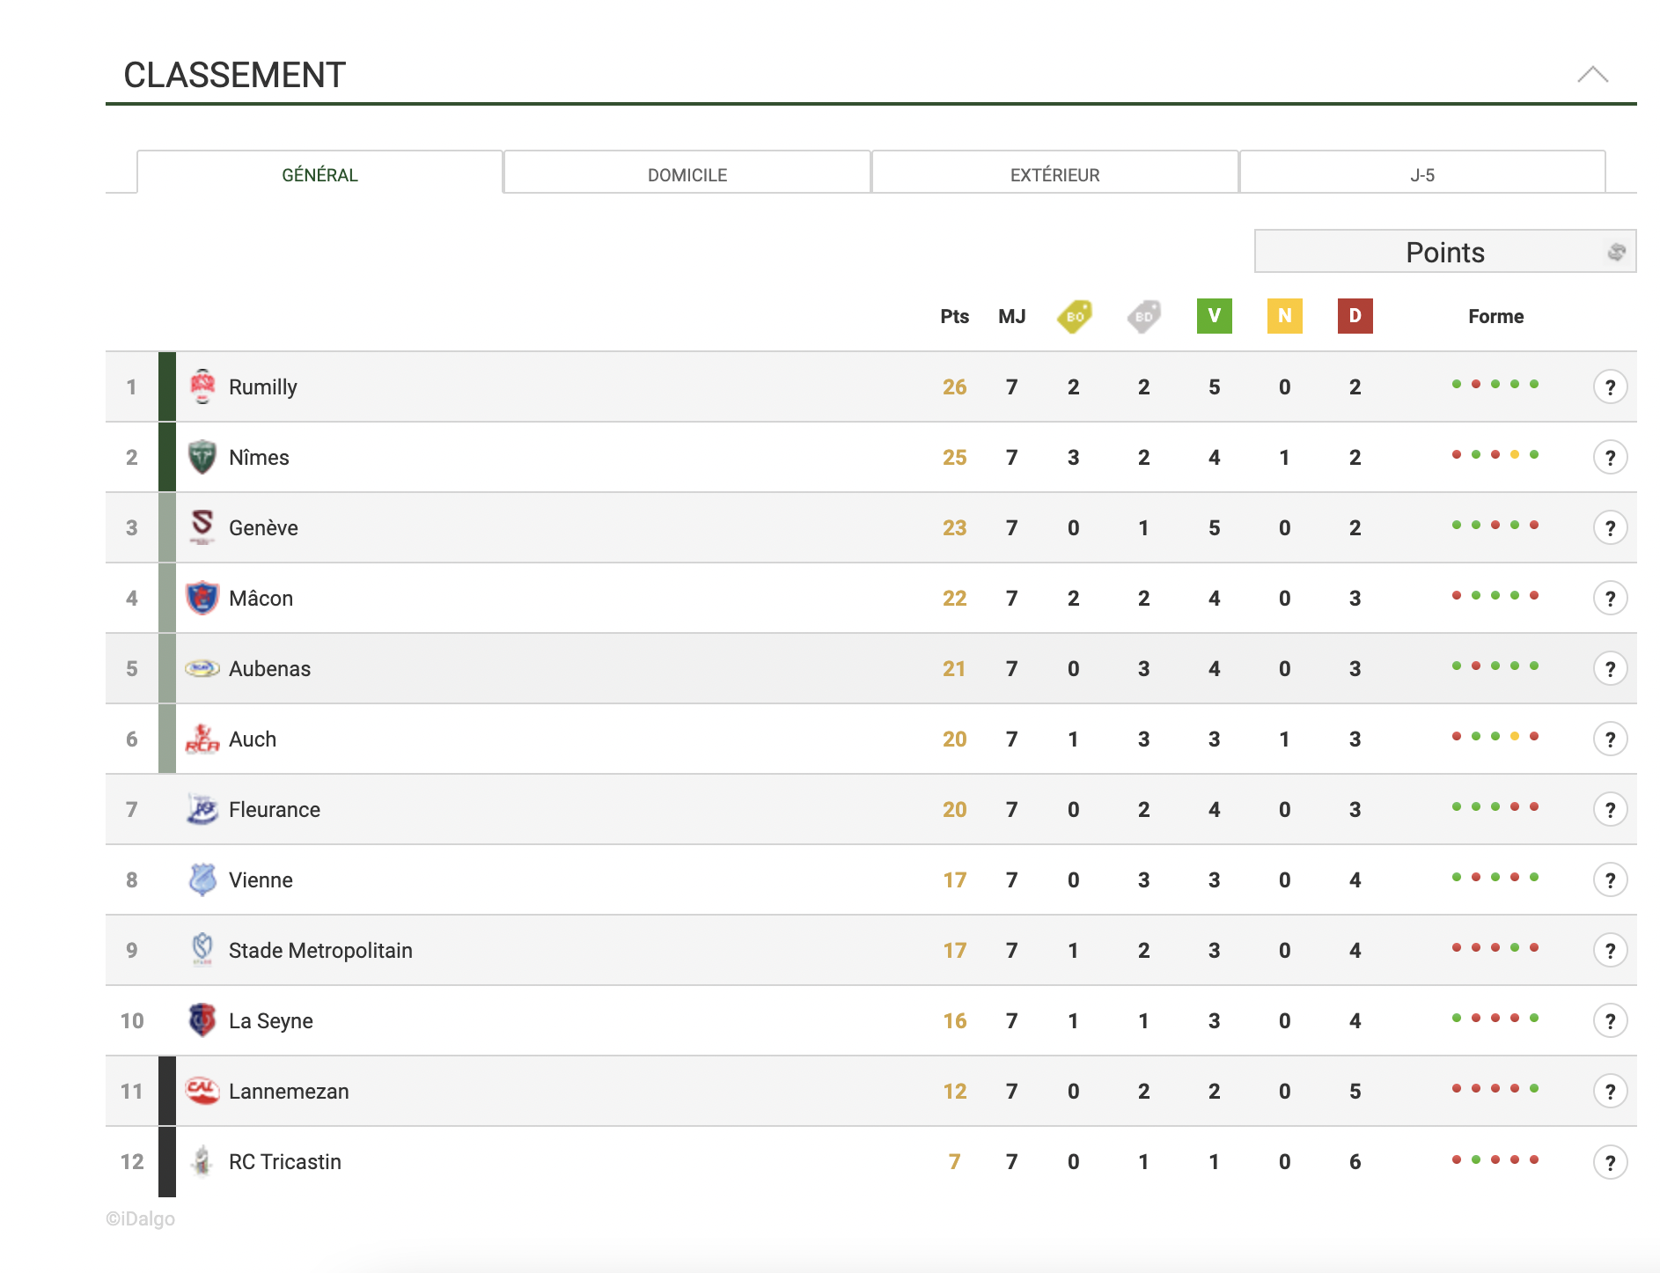Click the red D losses header
The image size is (1660, 1273).
click(1355, 316)
